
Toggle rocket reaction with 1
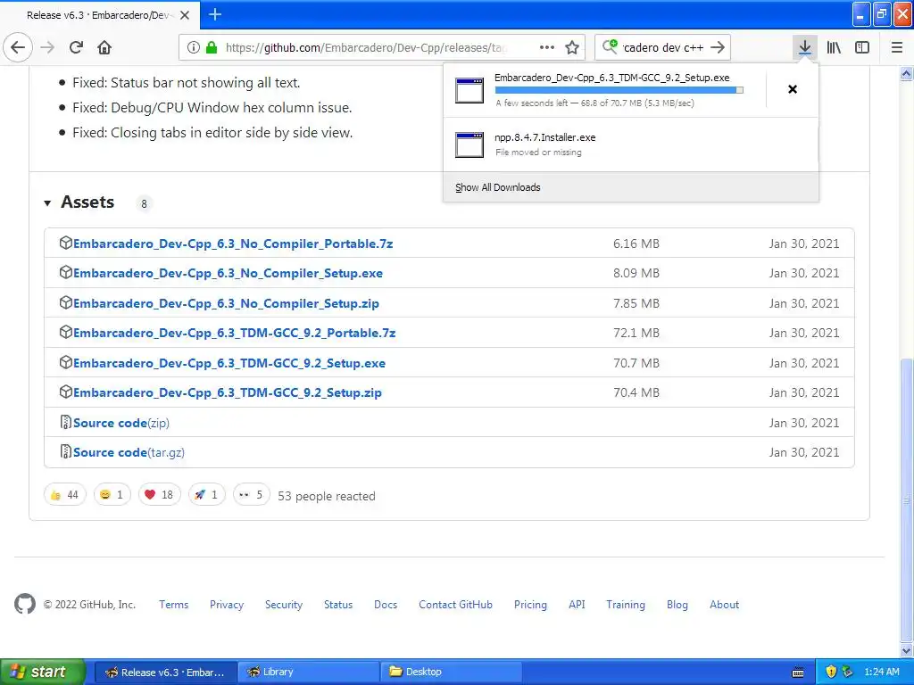206,494
